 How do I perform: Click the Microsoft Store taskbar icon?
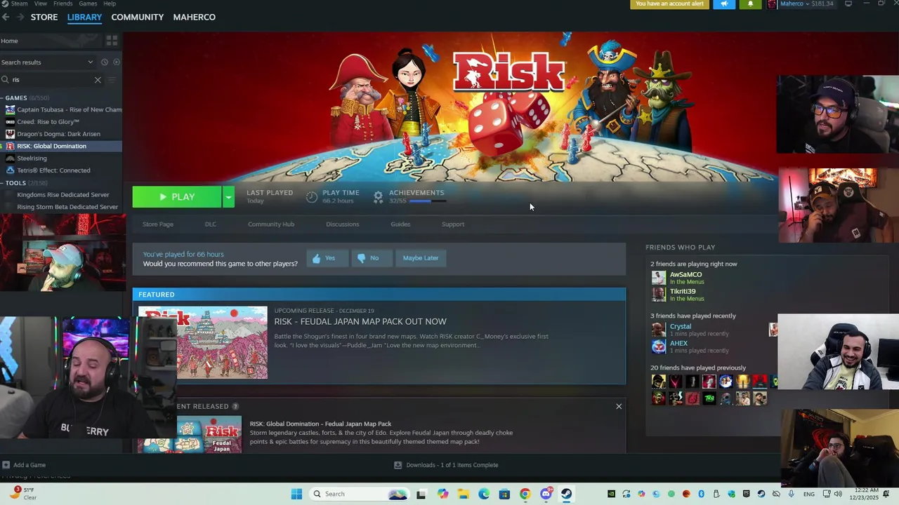504,494
